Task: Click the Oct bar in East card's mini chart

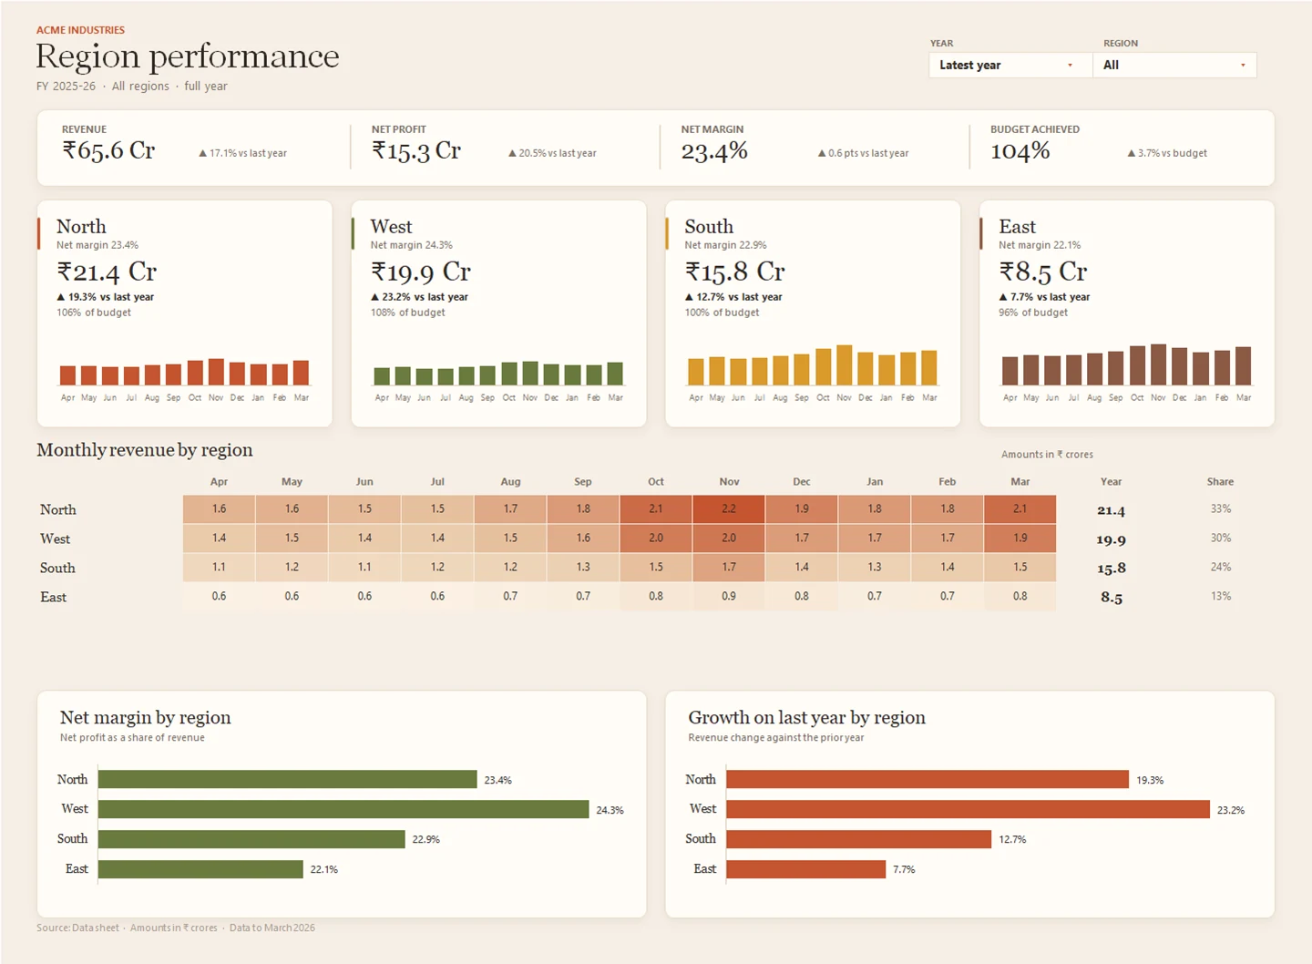Action: pyautogui.click(x=1137, y=365)
